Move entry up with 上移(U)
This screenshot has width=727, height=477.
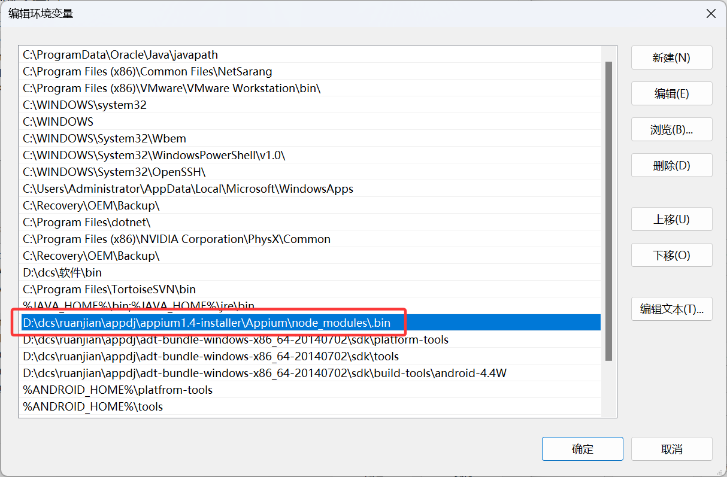pyautogui.click(x=671, y=219)
